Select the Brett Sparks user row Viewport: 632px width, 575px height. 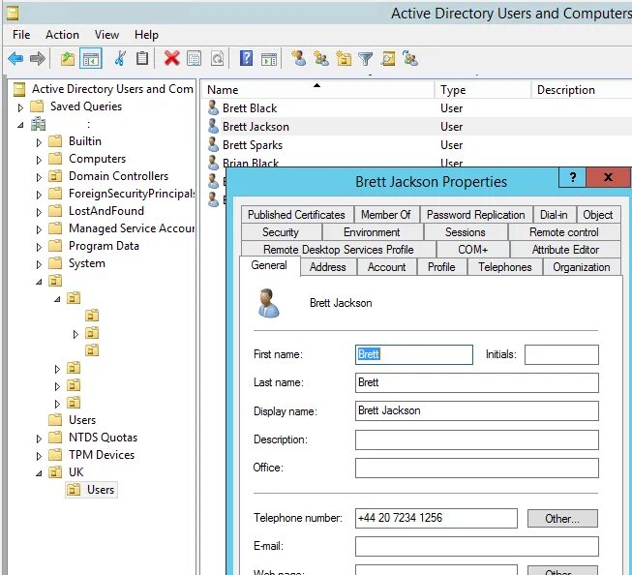[417, 145]
